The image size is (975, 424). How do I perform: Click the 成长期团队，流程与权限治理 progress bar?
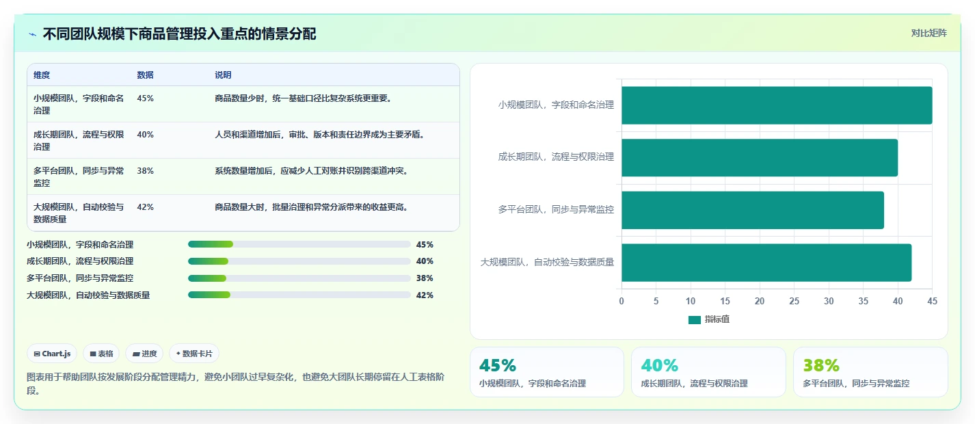[299, 261]
